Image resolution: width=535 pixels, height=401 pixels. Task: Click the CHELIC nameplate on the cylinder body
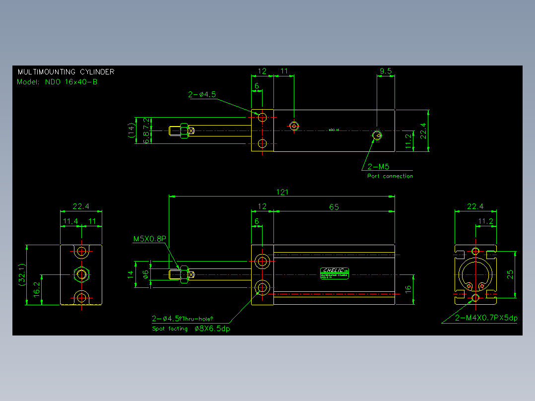(x=334, y=273)
